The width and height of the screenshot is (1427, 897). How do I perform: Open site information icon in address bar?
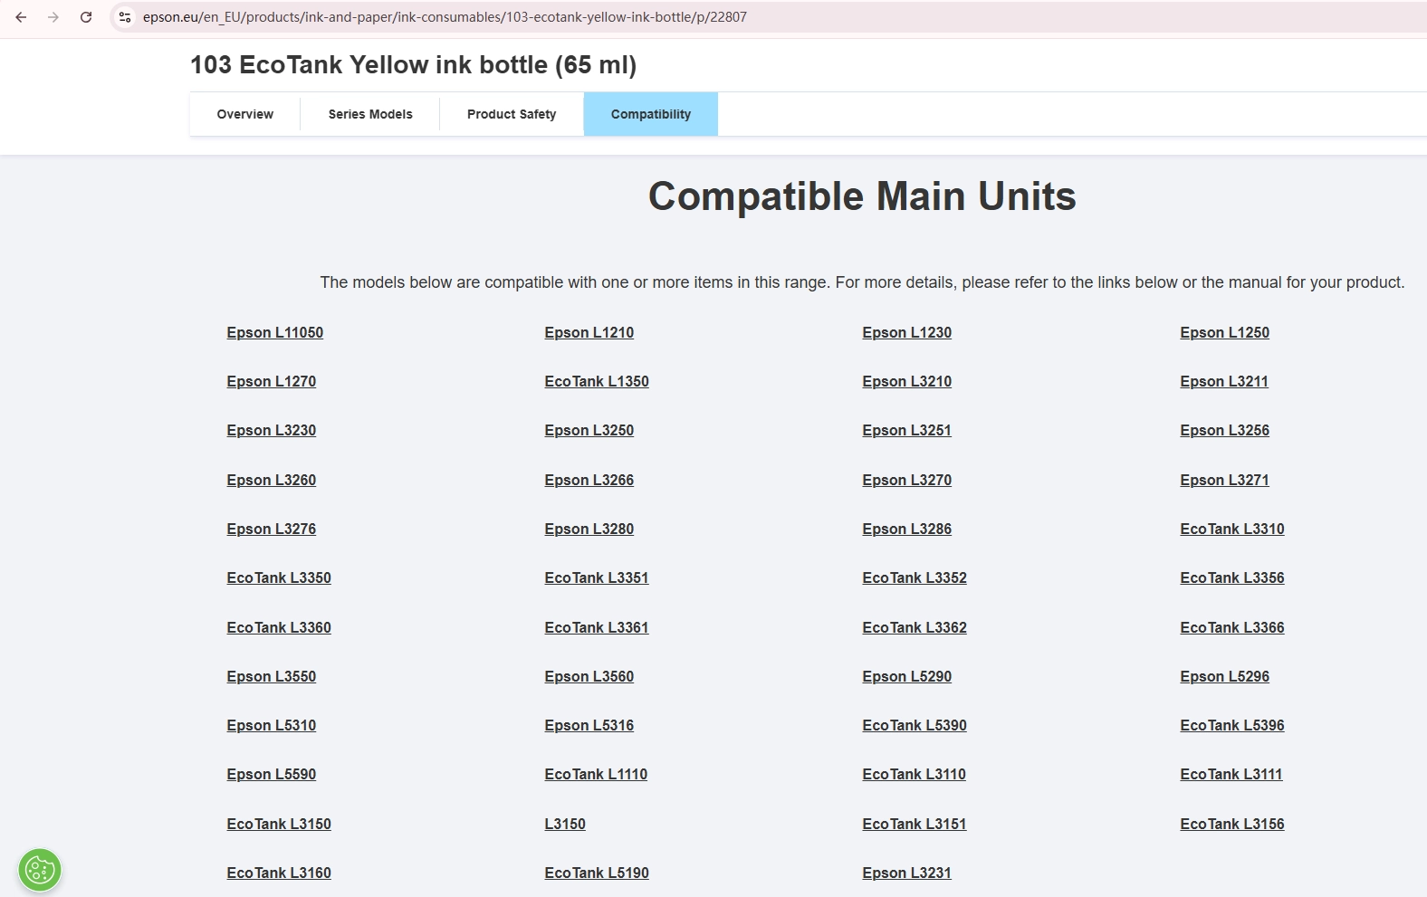(x=125, y=17)
